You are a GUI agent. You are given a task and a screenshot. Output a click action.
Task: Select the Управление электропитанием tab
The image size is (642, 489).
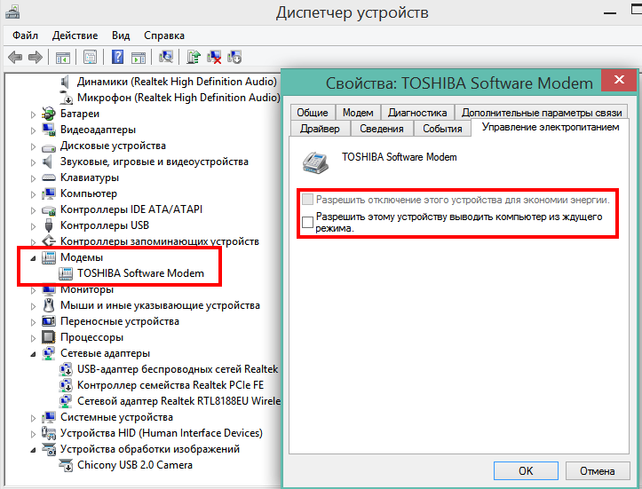coord(551,127)
